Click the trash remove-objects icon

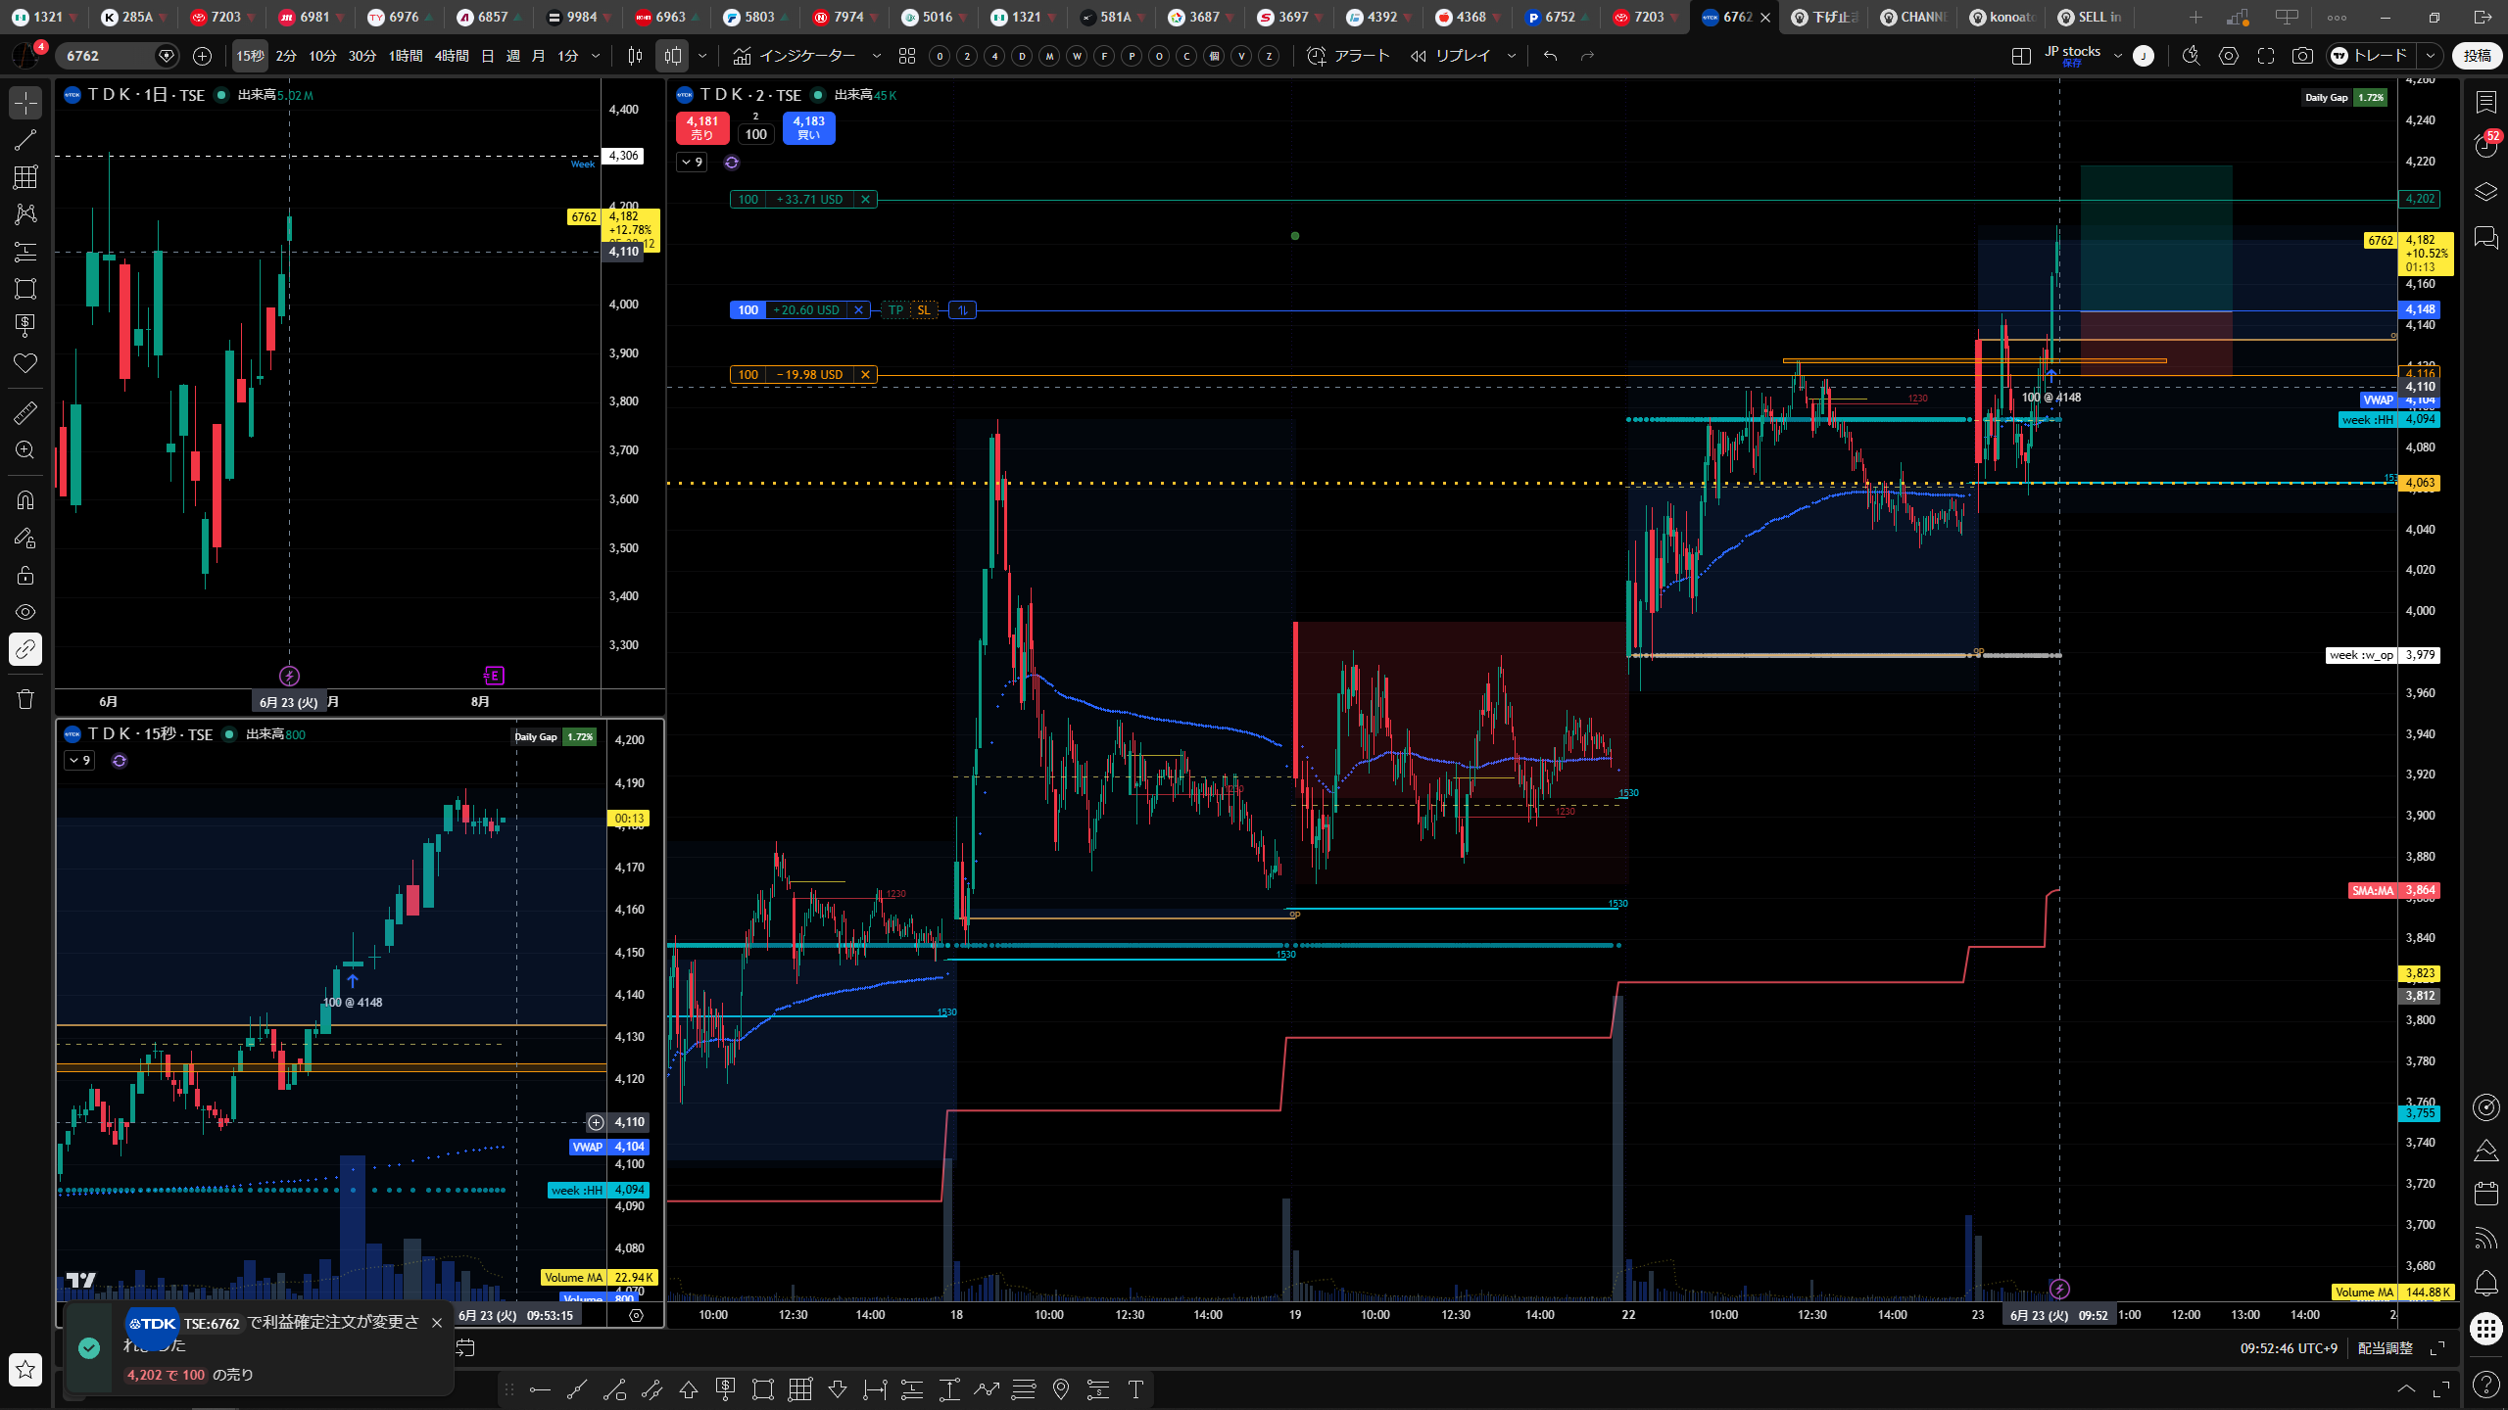[x=25, y=698]
